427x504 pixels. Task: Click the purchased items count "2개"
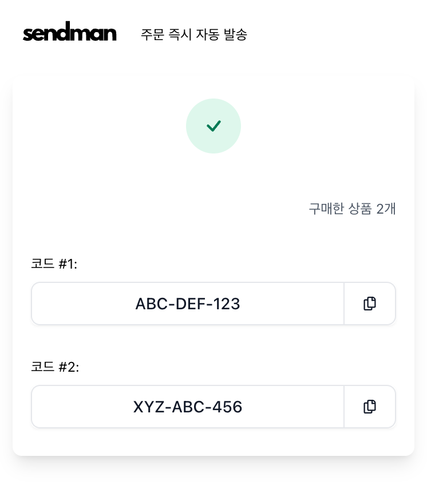386,209
